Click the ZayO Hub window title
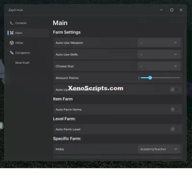The width and height of the screenshot is (192, 176). [x=15, y=10]
